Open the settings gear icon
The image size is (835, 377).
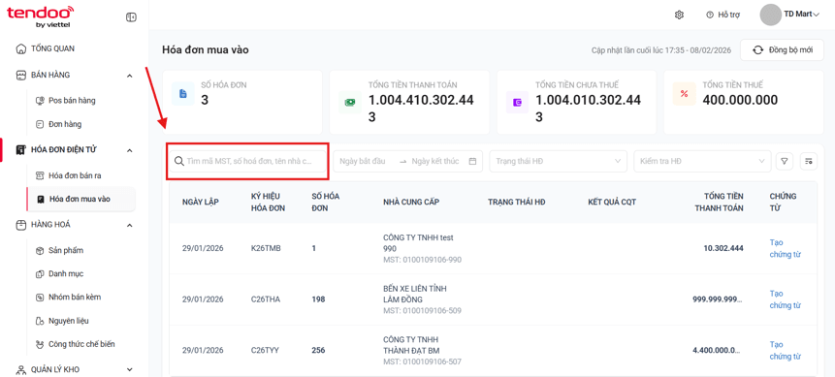pyautogui.click(x=679, y=15)
